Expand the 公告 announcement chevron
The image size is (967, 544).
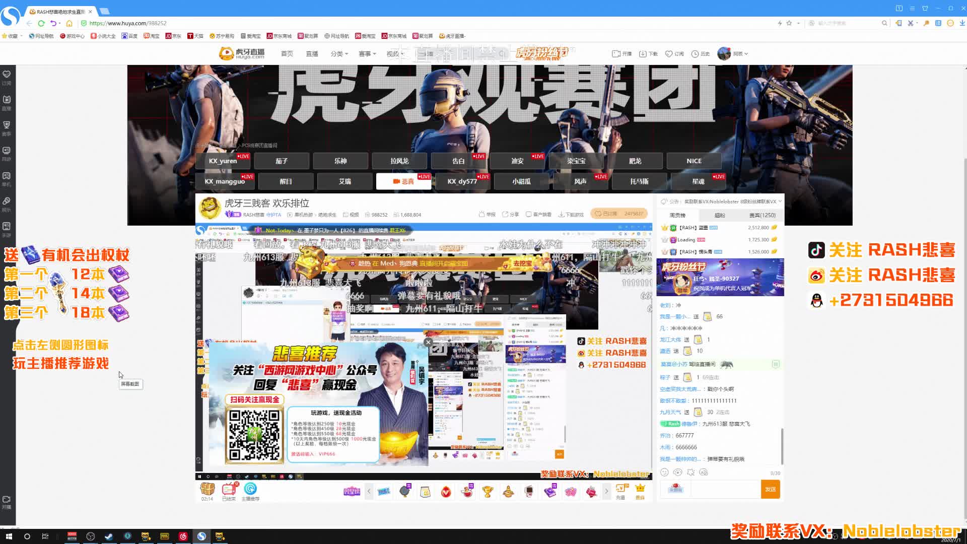[x=780, y=201]
